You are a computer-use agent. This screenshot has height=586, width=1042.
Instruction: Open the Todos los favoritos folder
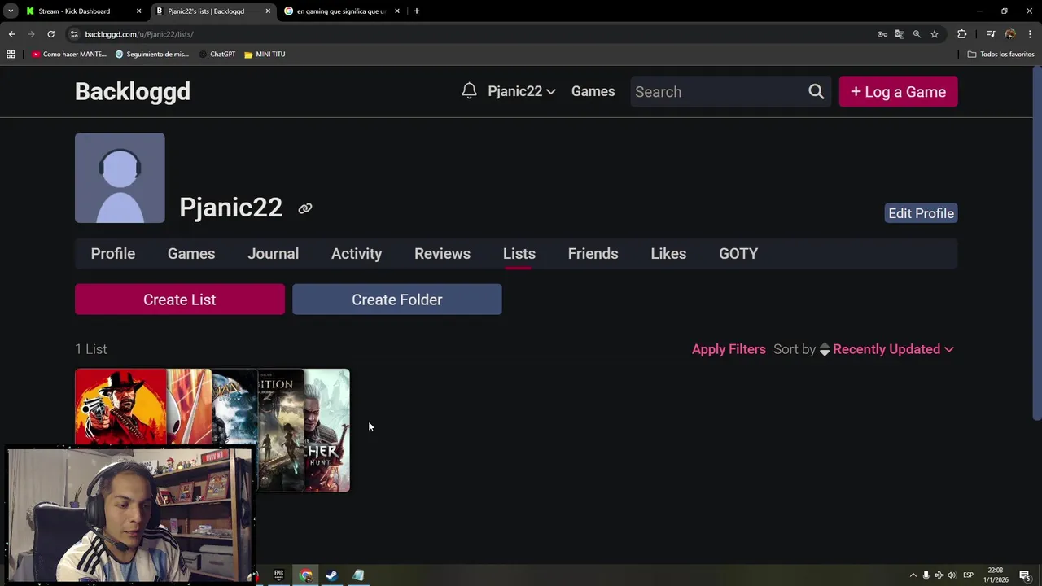coord(1000,54)
